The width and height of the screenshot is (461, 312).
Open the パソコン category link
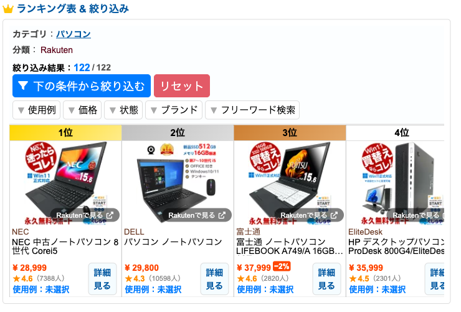click(x=74, y=34)
